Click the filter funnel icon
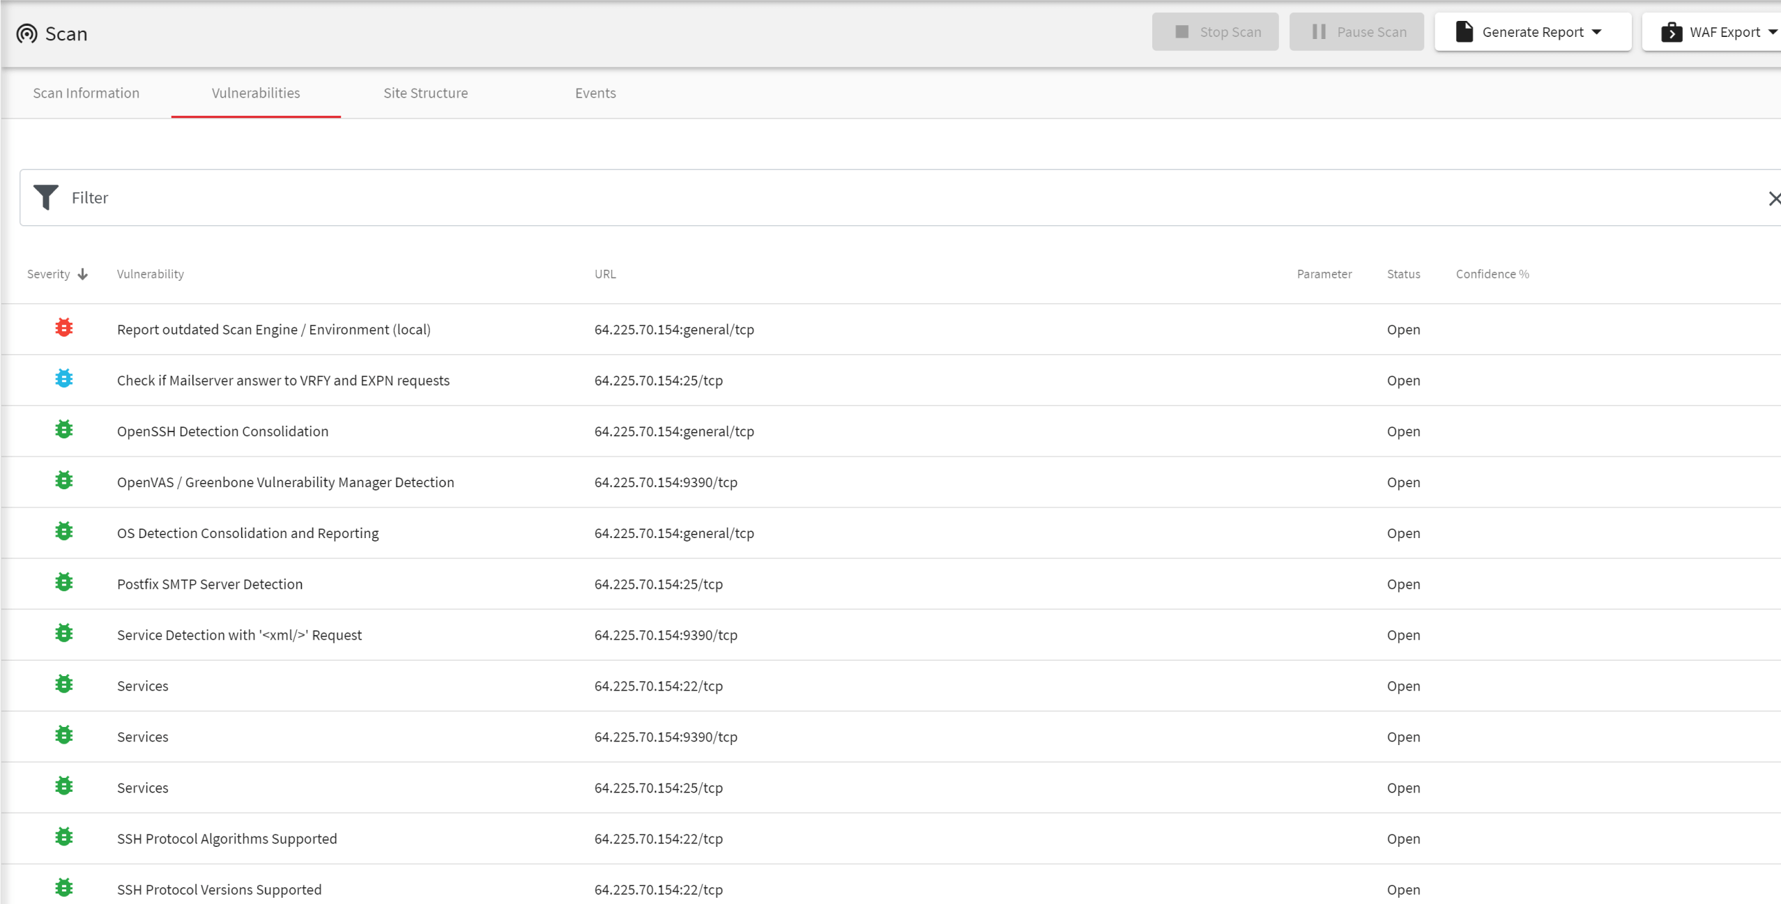This screenshot has height=904, width=1781. pos(46,197)
